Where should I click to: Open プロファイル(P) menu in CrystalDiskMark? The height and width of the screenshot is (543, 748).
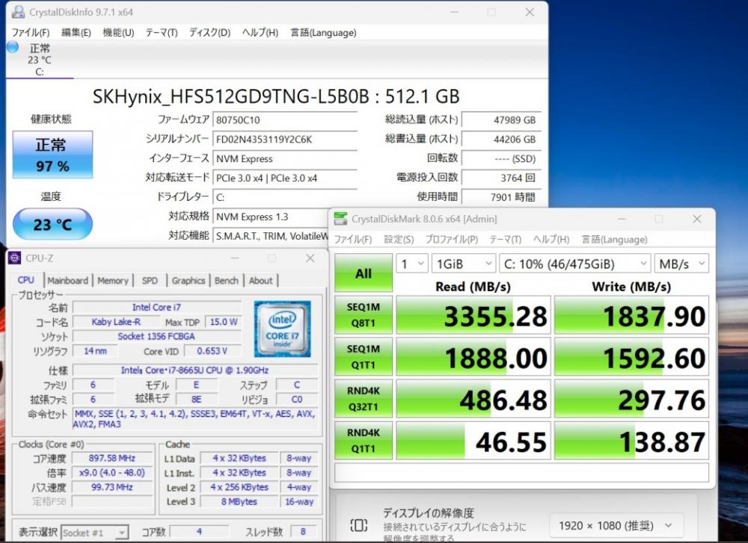tap(451, 239)
